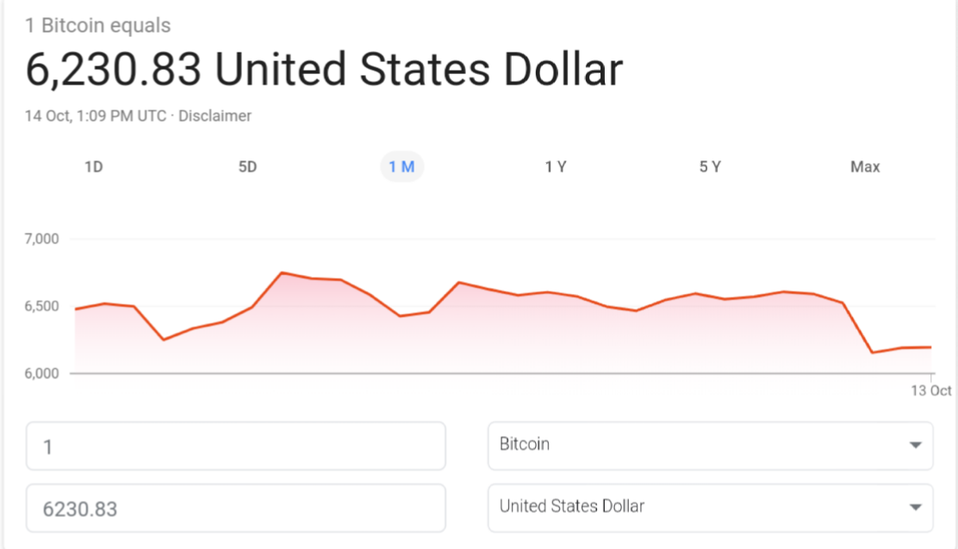This screenshot has height=549, width=958.
Task: Click the 14 Oct, 1:09 PM UTC timestamp
Action: coord(96,115)
